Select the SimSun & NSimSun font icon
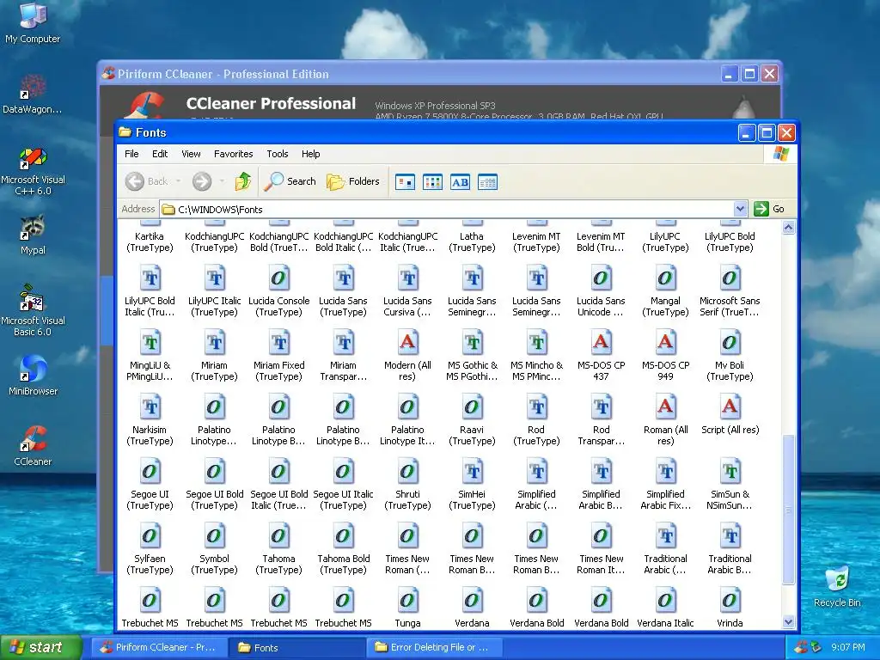This screenshot has width=880, height=660. [730, 485]
